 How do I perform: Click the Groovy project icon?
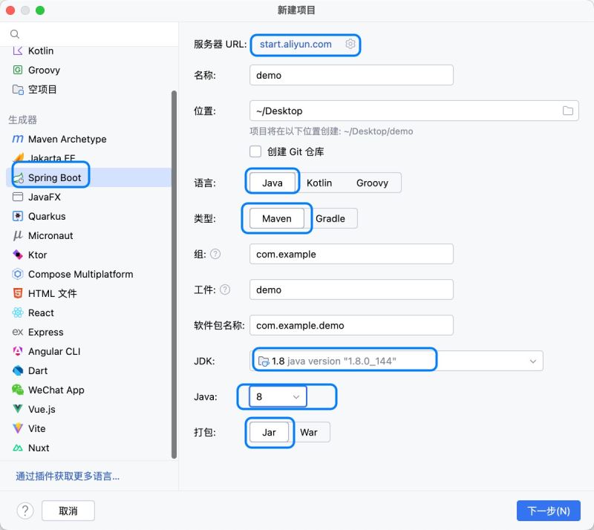(x=18, y=70)
